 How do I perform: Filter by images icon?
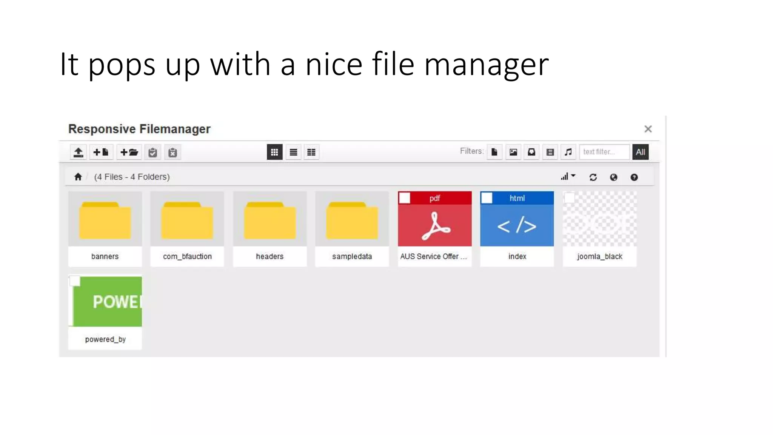513,152
